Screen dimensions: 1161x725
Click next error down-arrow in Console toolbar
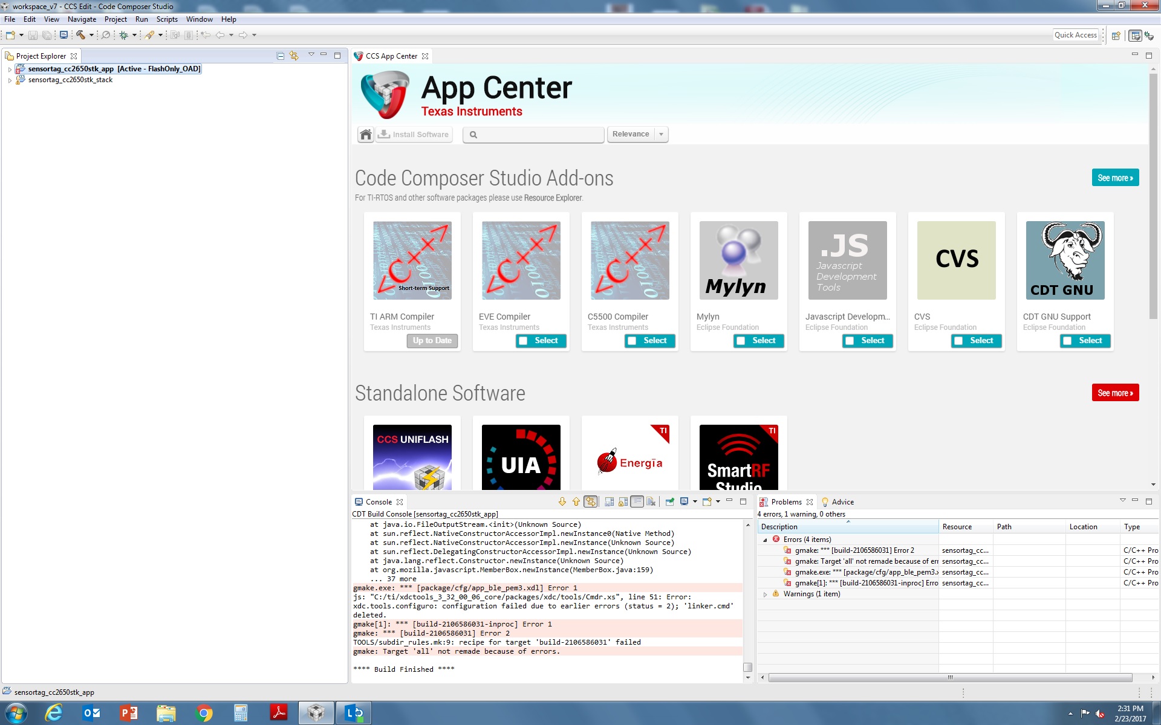click(x=562, y=501)
